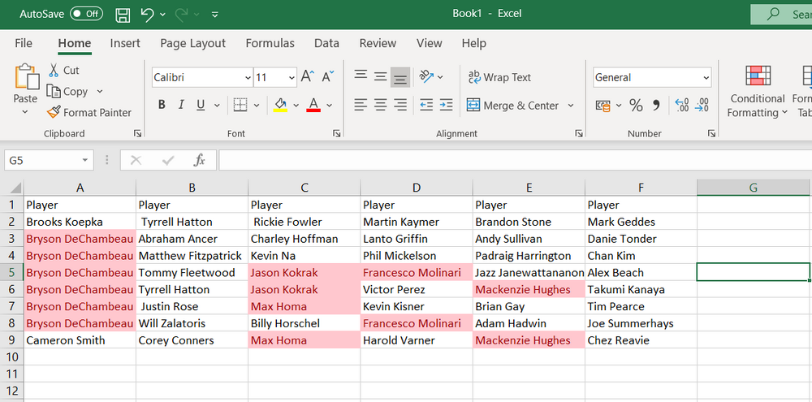Click Cut in Clipboard group

click(63, 70)
